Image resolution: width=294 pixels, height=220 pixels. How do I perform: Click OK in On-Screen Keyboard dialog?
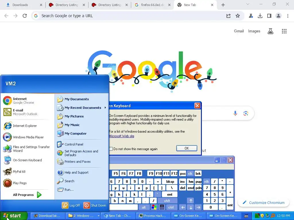(x=187, y=148)
